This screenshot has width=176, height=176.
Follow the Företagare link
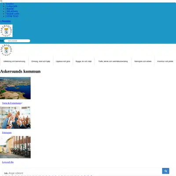[x=7, y=132]
